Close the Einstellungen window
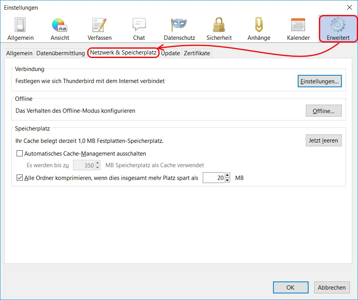Screen dimensions: 358x300 point(350,7)
